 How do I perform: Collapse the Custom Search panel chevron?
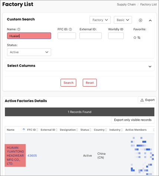[150, 20]
